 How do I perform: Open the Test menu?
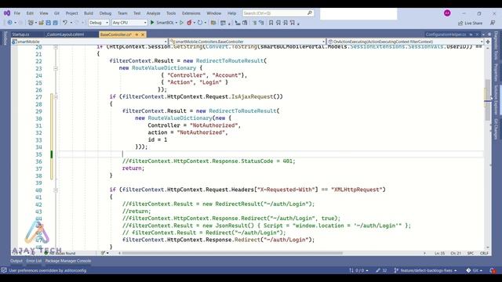137,13
